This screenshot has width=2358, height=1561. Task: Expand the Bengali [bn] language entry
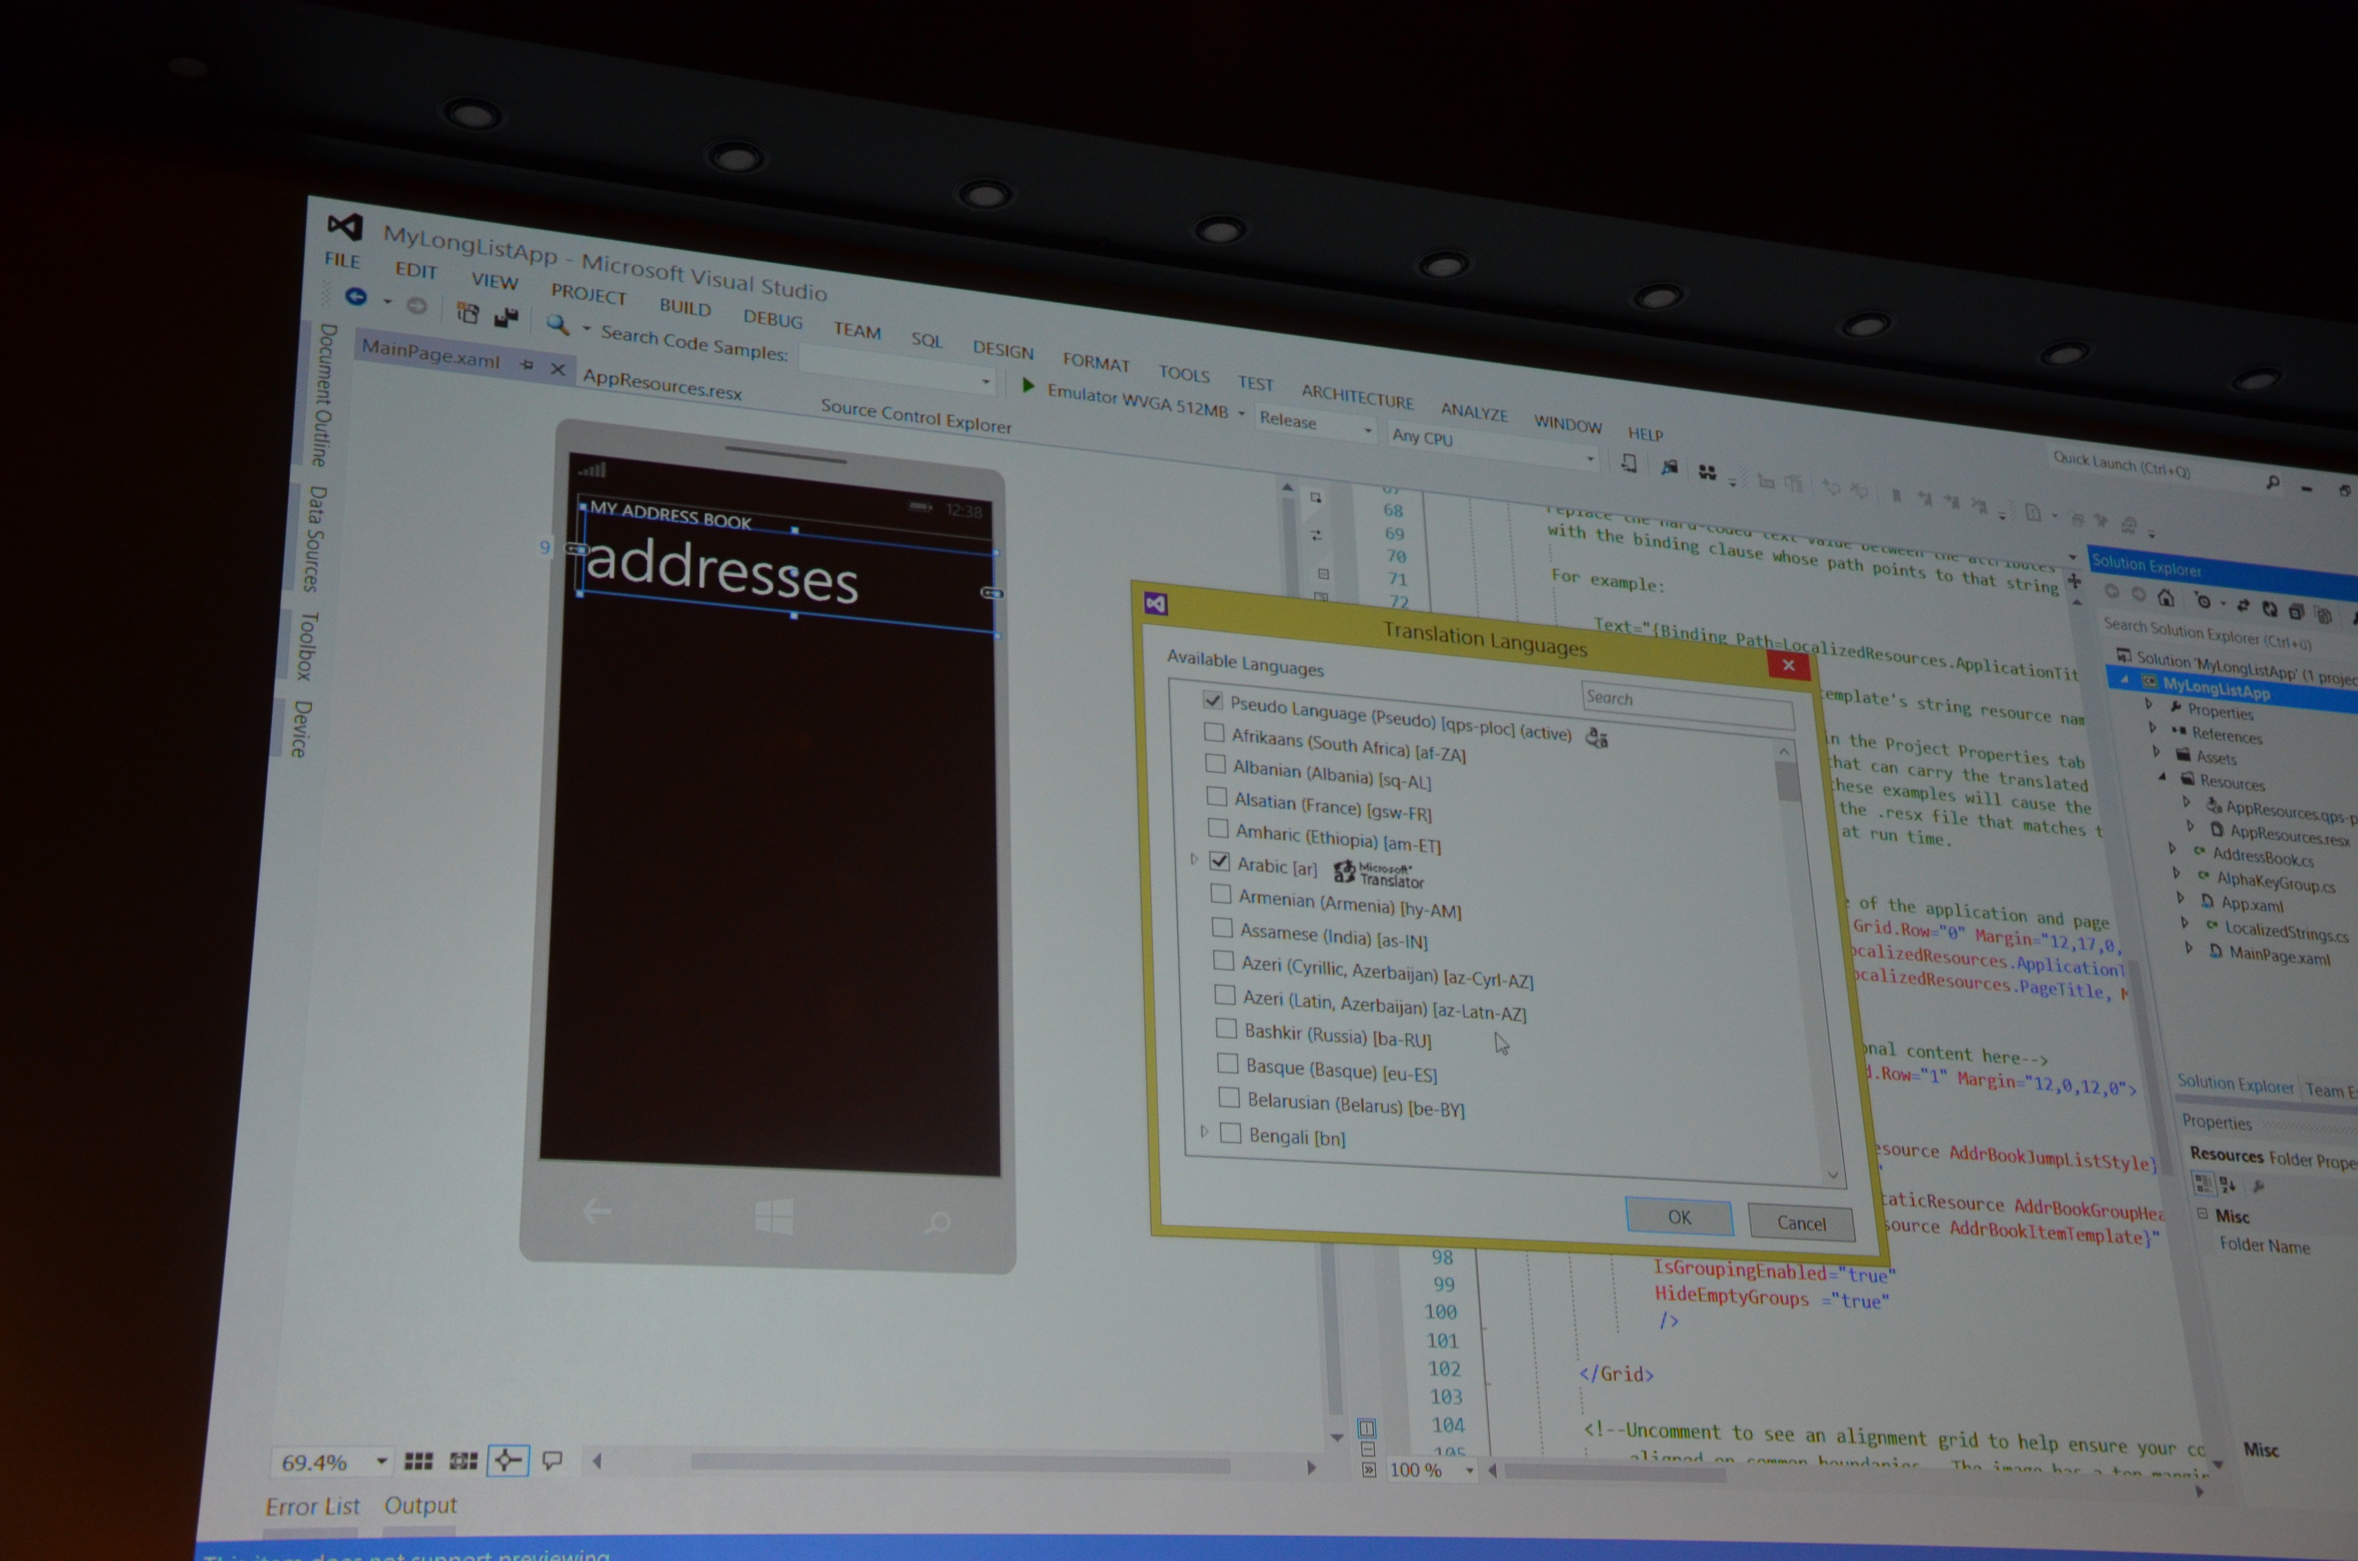(1204, 1132)
